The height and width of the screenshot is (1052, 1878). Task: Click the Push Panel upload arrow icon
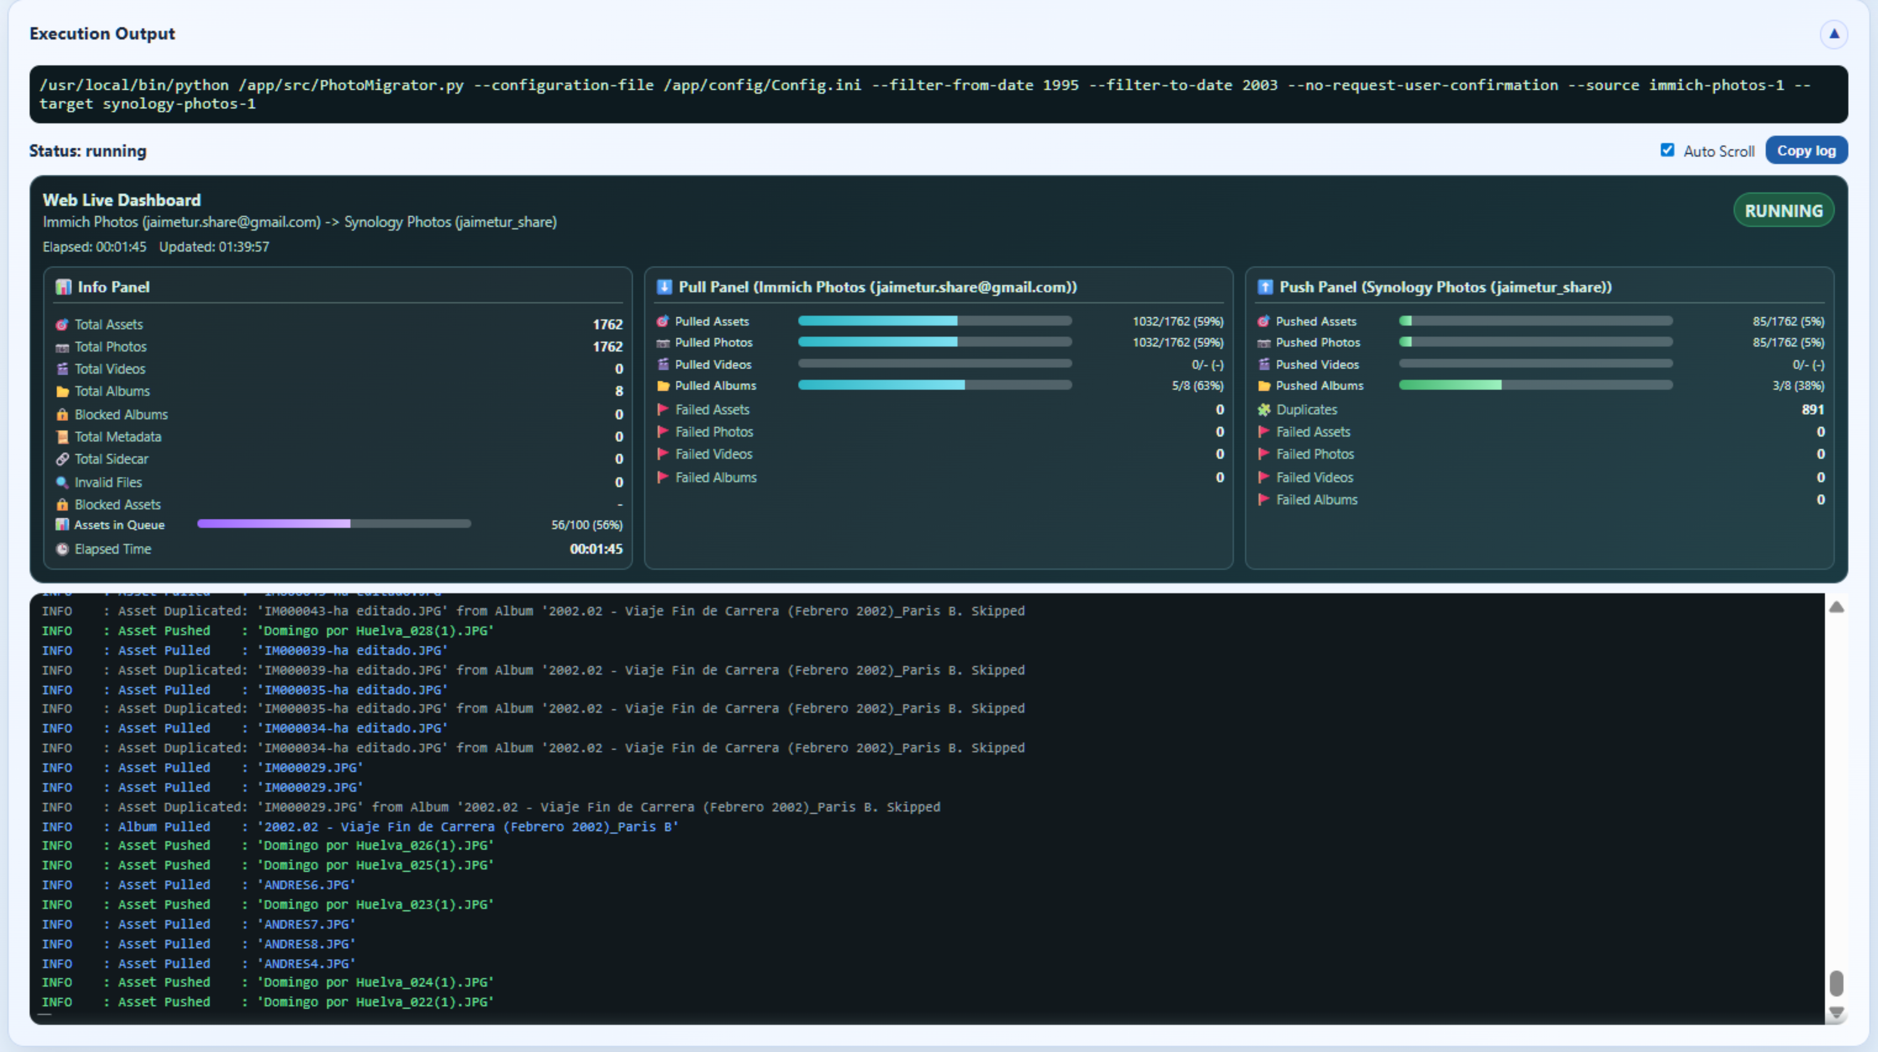1266,287
